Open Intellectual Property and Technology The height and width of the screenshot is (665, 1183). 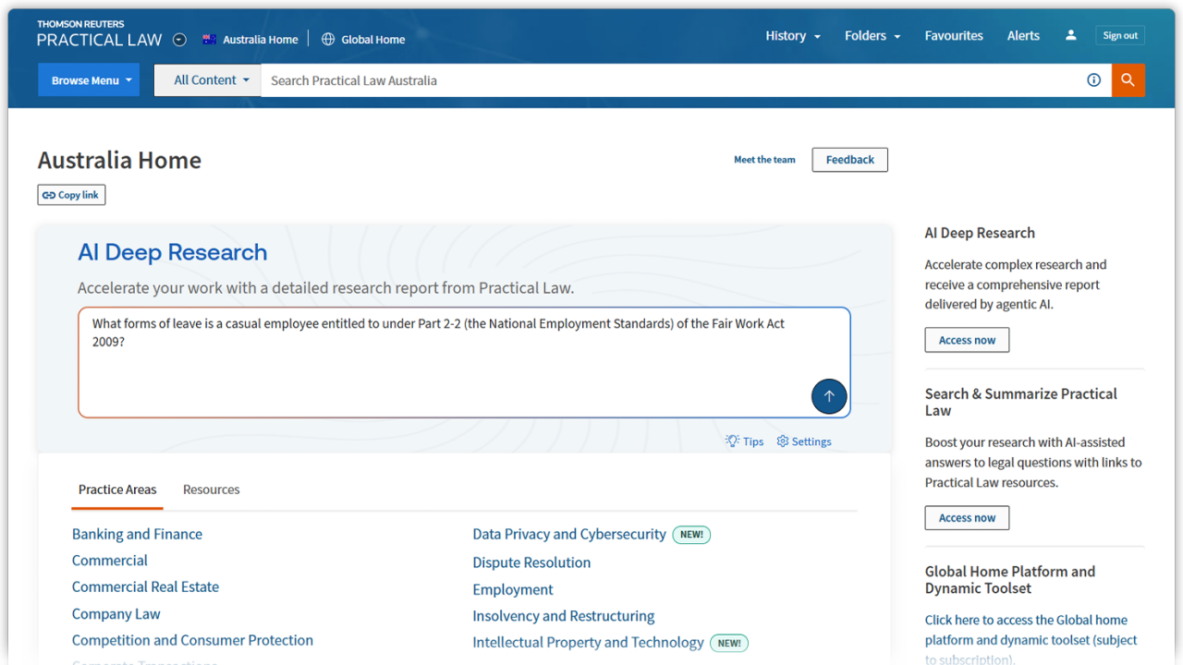(588, 643)
